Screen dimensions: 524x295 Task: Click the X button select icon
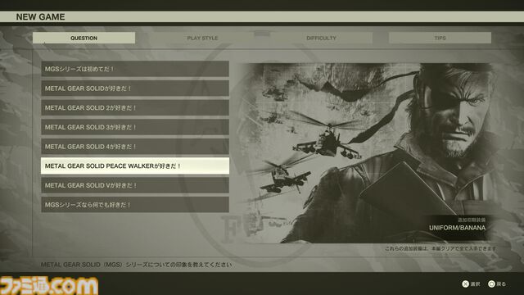[x=465, y=284]
